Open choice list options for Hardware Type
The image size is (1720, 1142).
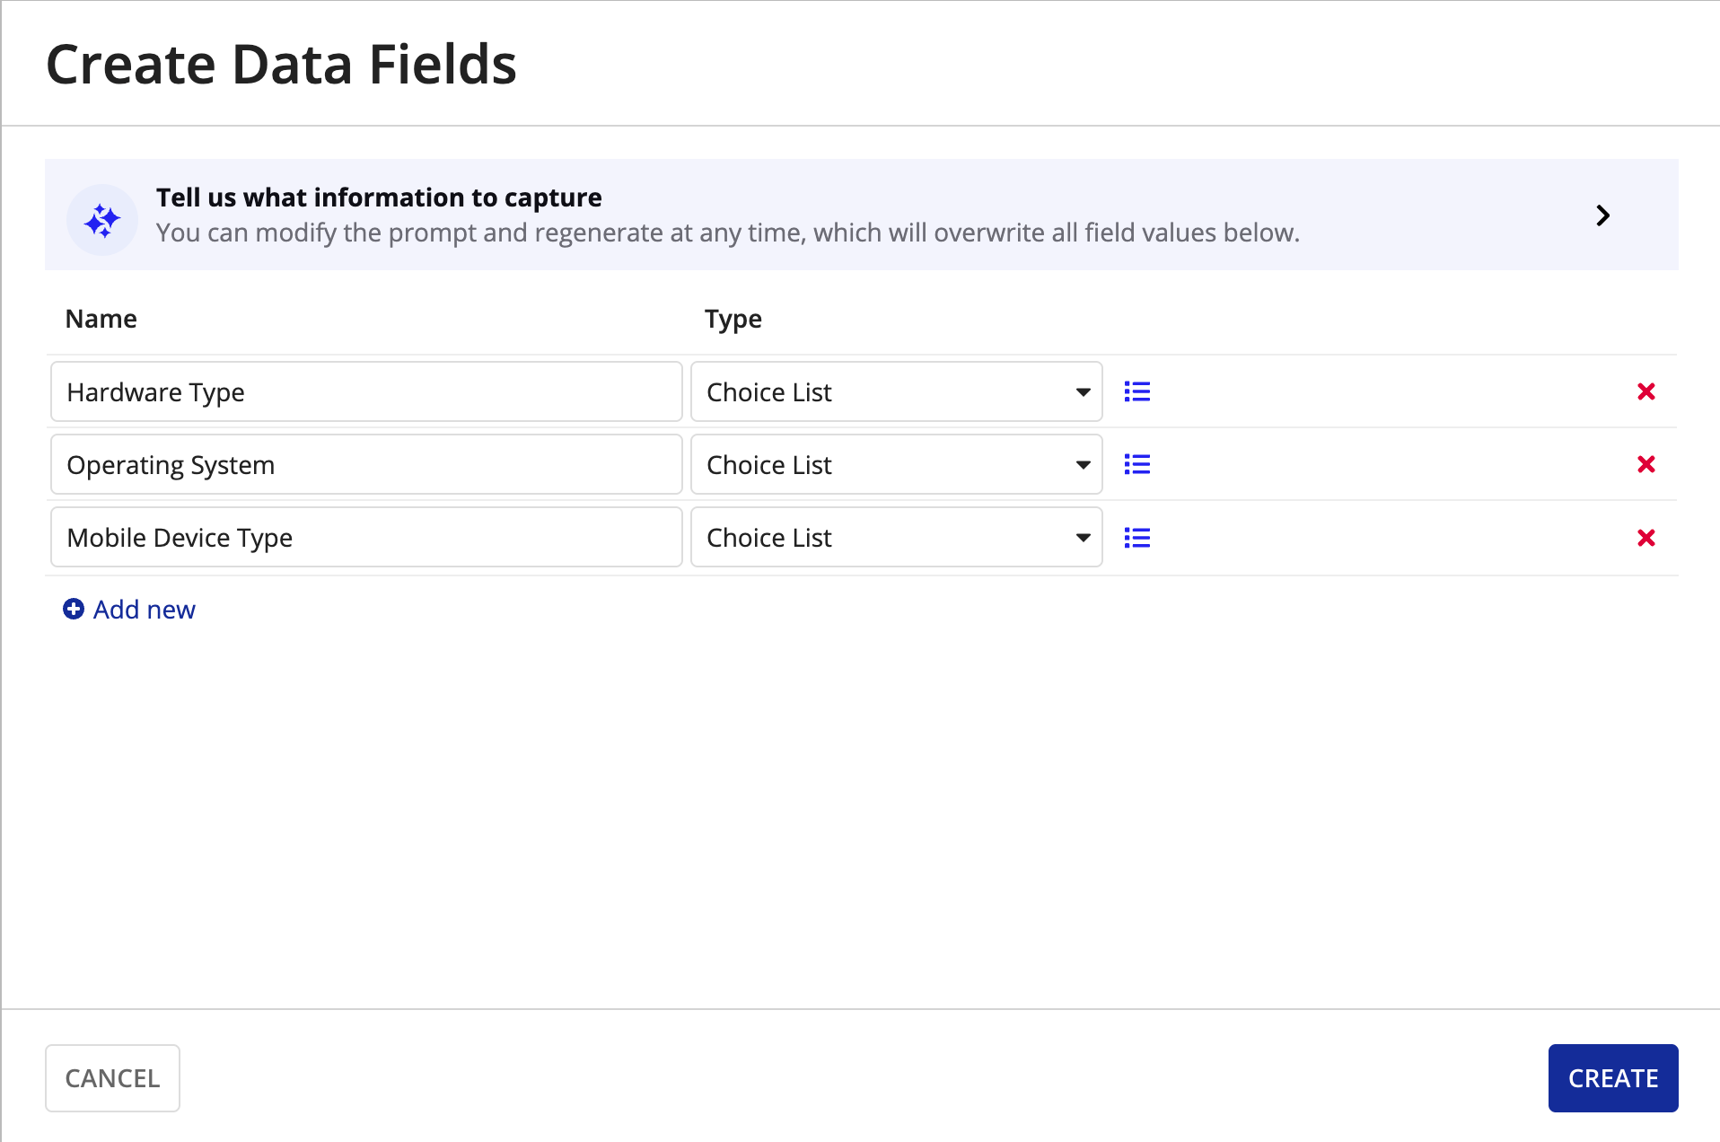[x=1137, y=391]
